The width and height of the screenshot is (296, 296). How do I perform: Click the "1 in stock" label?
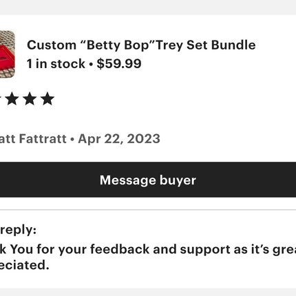coord(56,64)
